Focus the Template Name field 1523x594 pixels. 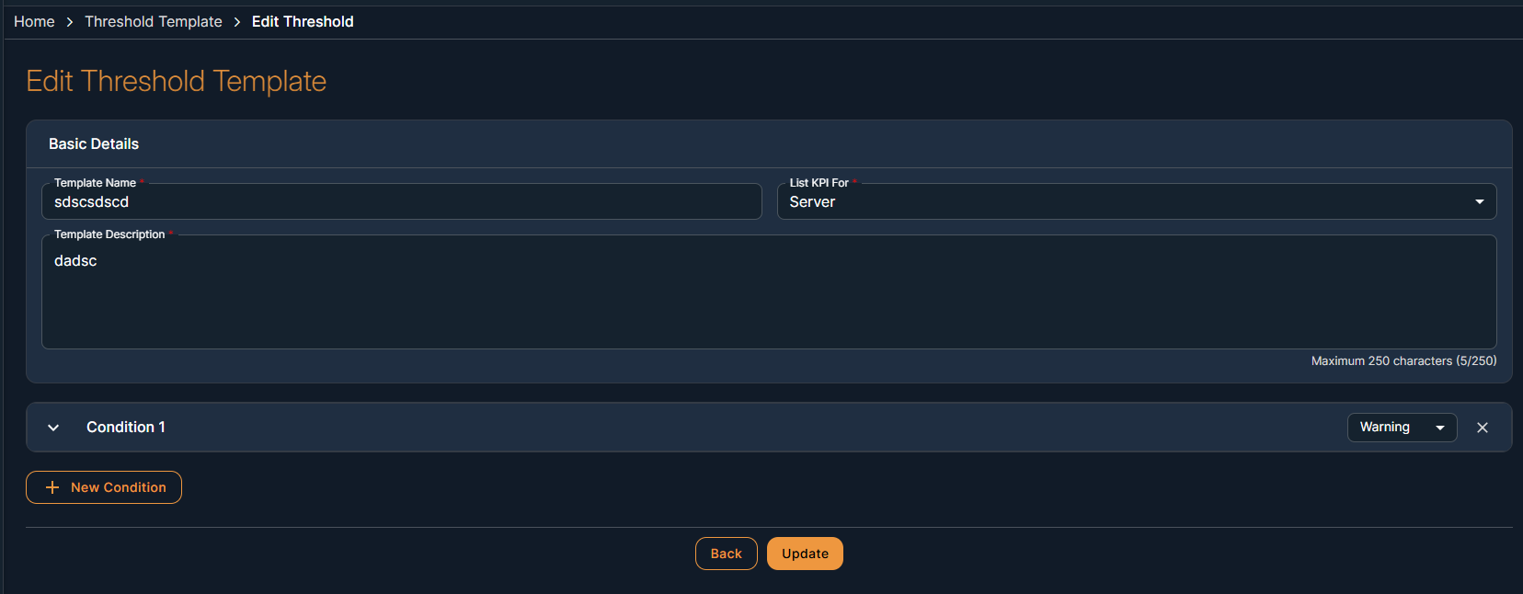click(402, 202)
